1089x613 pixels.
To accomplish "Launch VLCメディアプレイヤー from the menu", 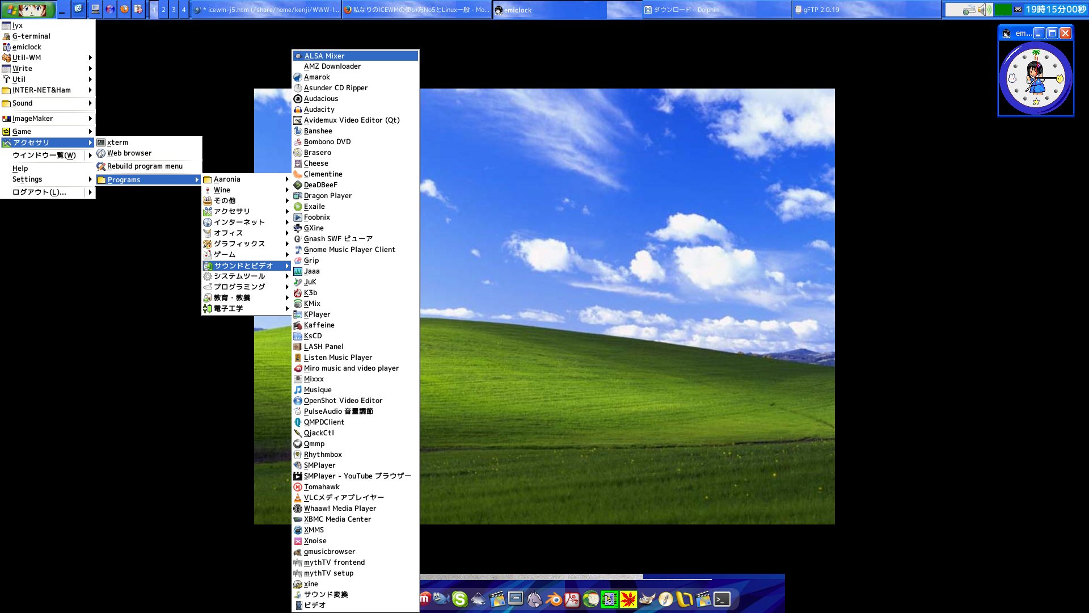I will [x=344, y=497].
